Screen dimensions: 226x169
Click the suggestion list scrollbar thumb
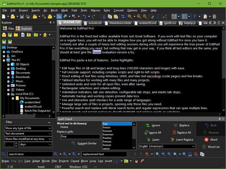134,133
